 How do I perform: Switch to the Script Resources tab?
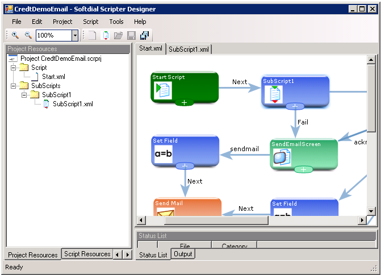[87, 254]
